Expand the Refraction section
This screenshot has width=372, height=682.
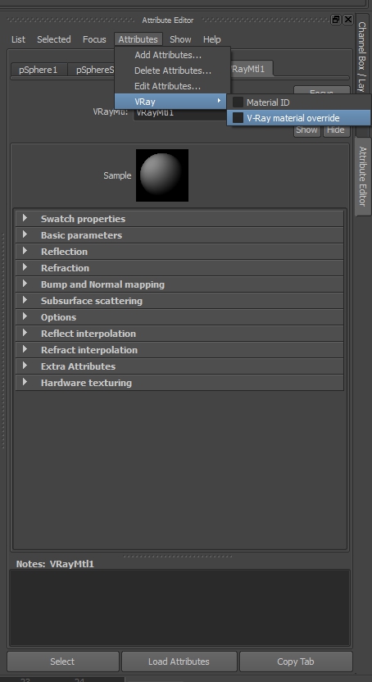tap(179, 268)
